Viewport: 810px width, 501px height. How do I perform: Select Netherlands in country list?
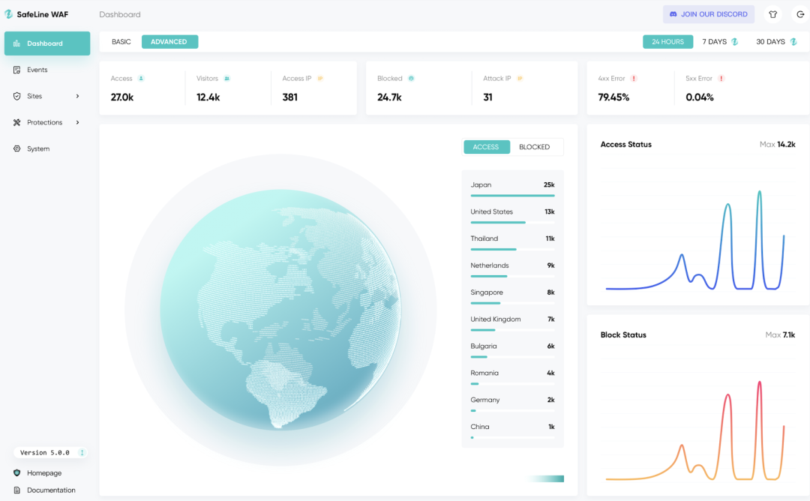coord(512,269)
